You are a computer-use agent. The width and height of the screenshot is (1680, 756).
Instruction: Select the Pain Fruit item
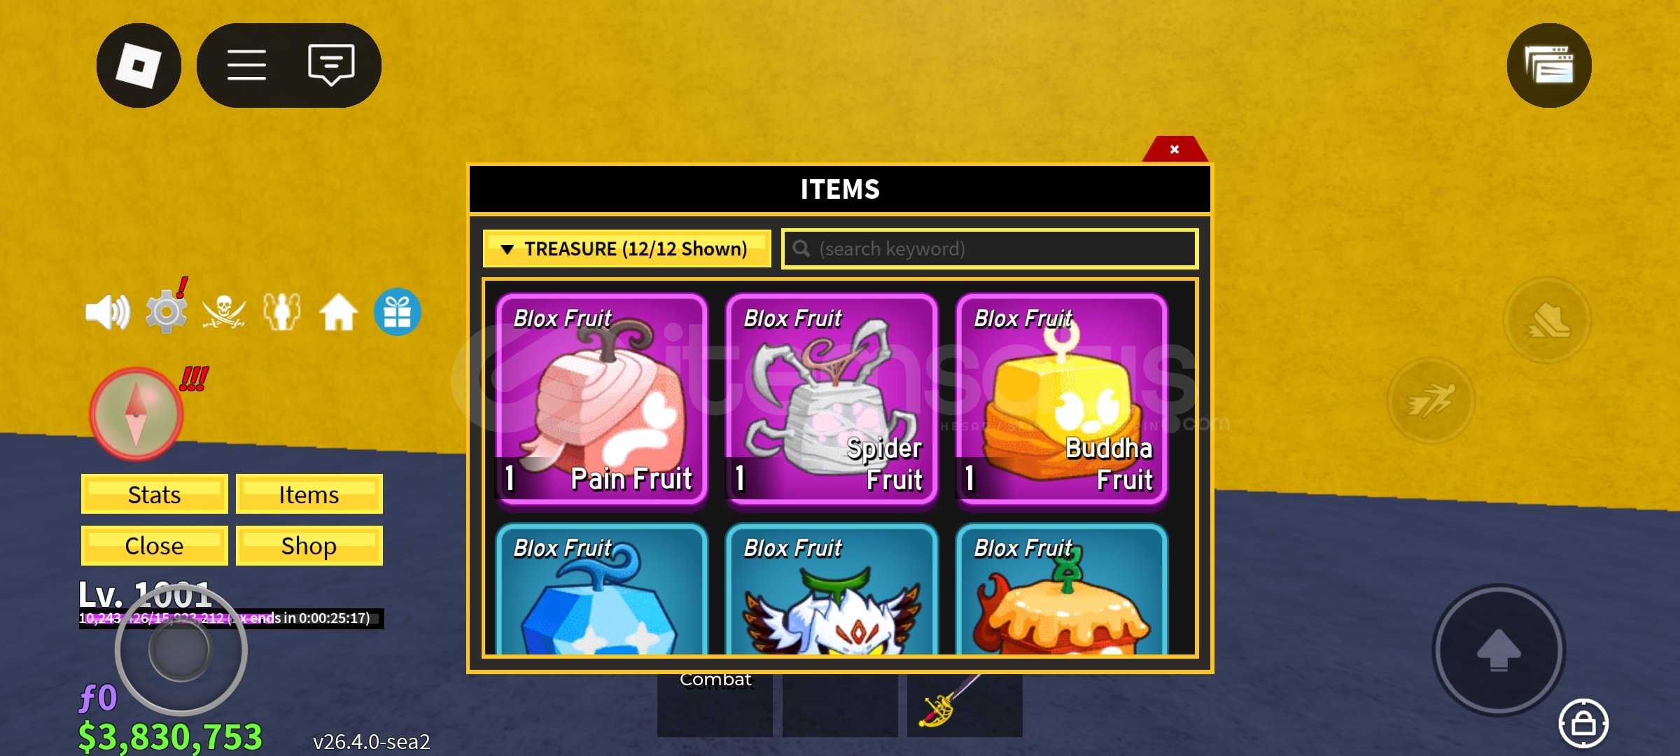[x=601, y=398]
